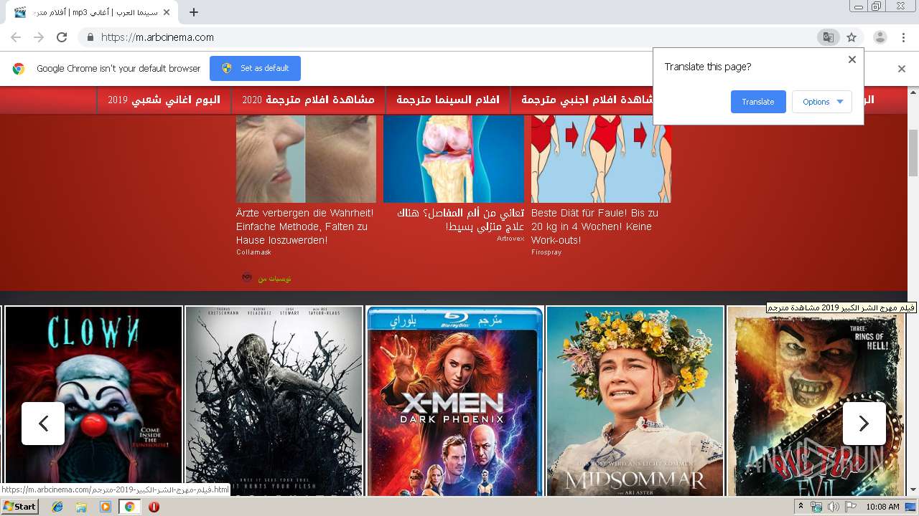Viewport: 919px width, 516px height.
Task: Show previous movies with left arrow
Action: coord(43,424)
